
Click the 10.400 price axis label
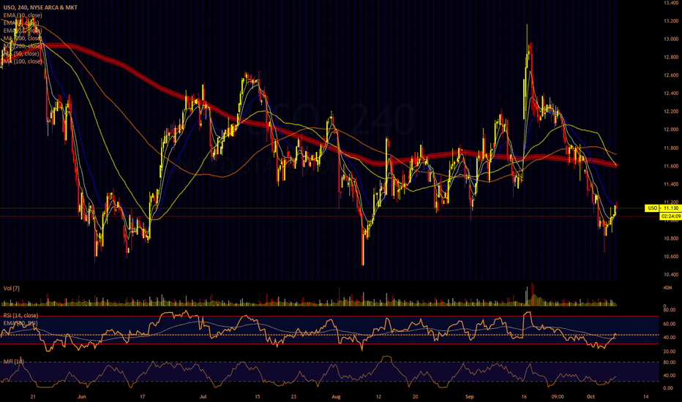[x=671, y=275]
